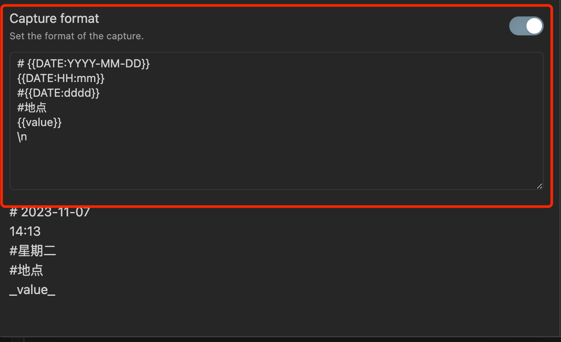Toggle the Capture format switch
Image resolution: width=561 pixels, height=342 pixels.
click(526, 26)
